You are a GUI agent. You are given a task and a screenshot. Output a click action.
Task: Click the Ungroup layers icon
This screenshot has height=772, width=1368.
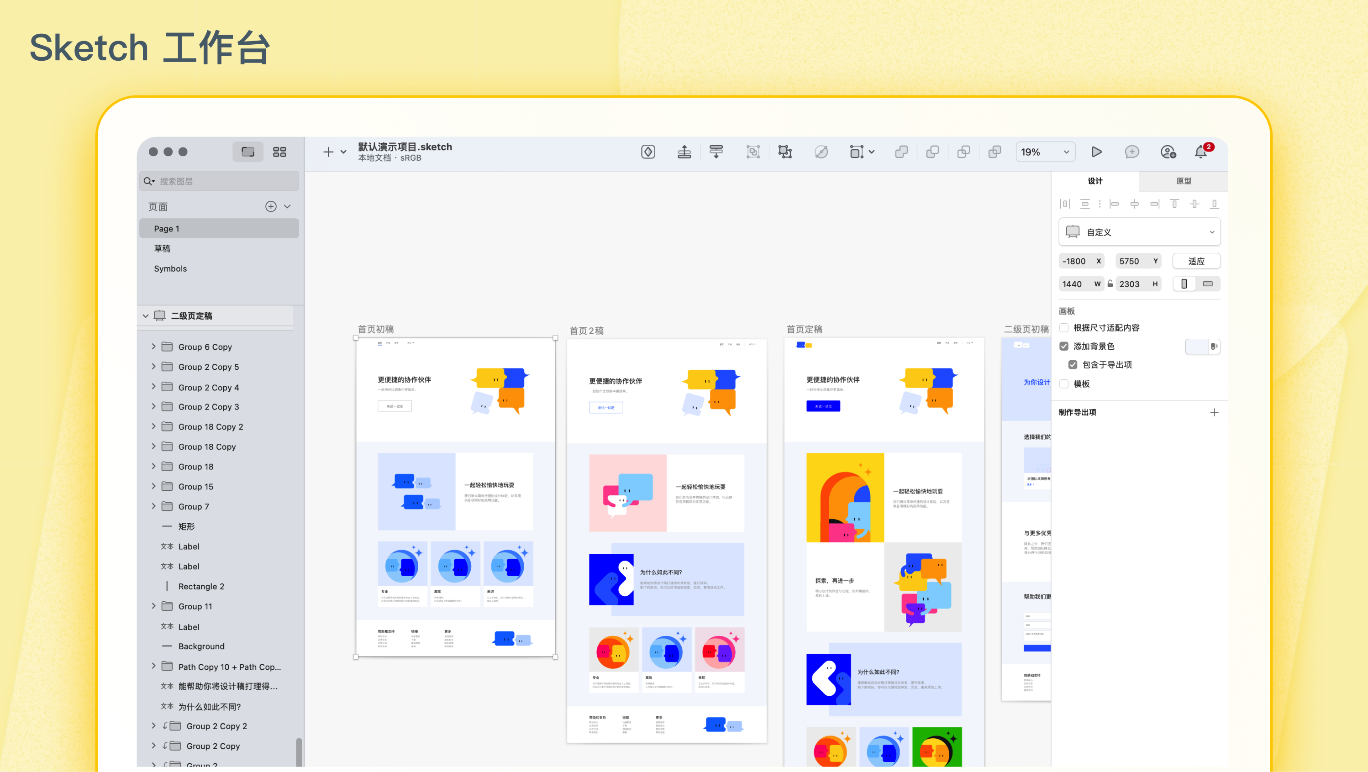[785, 152]
